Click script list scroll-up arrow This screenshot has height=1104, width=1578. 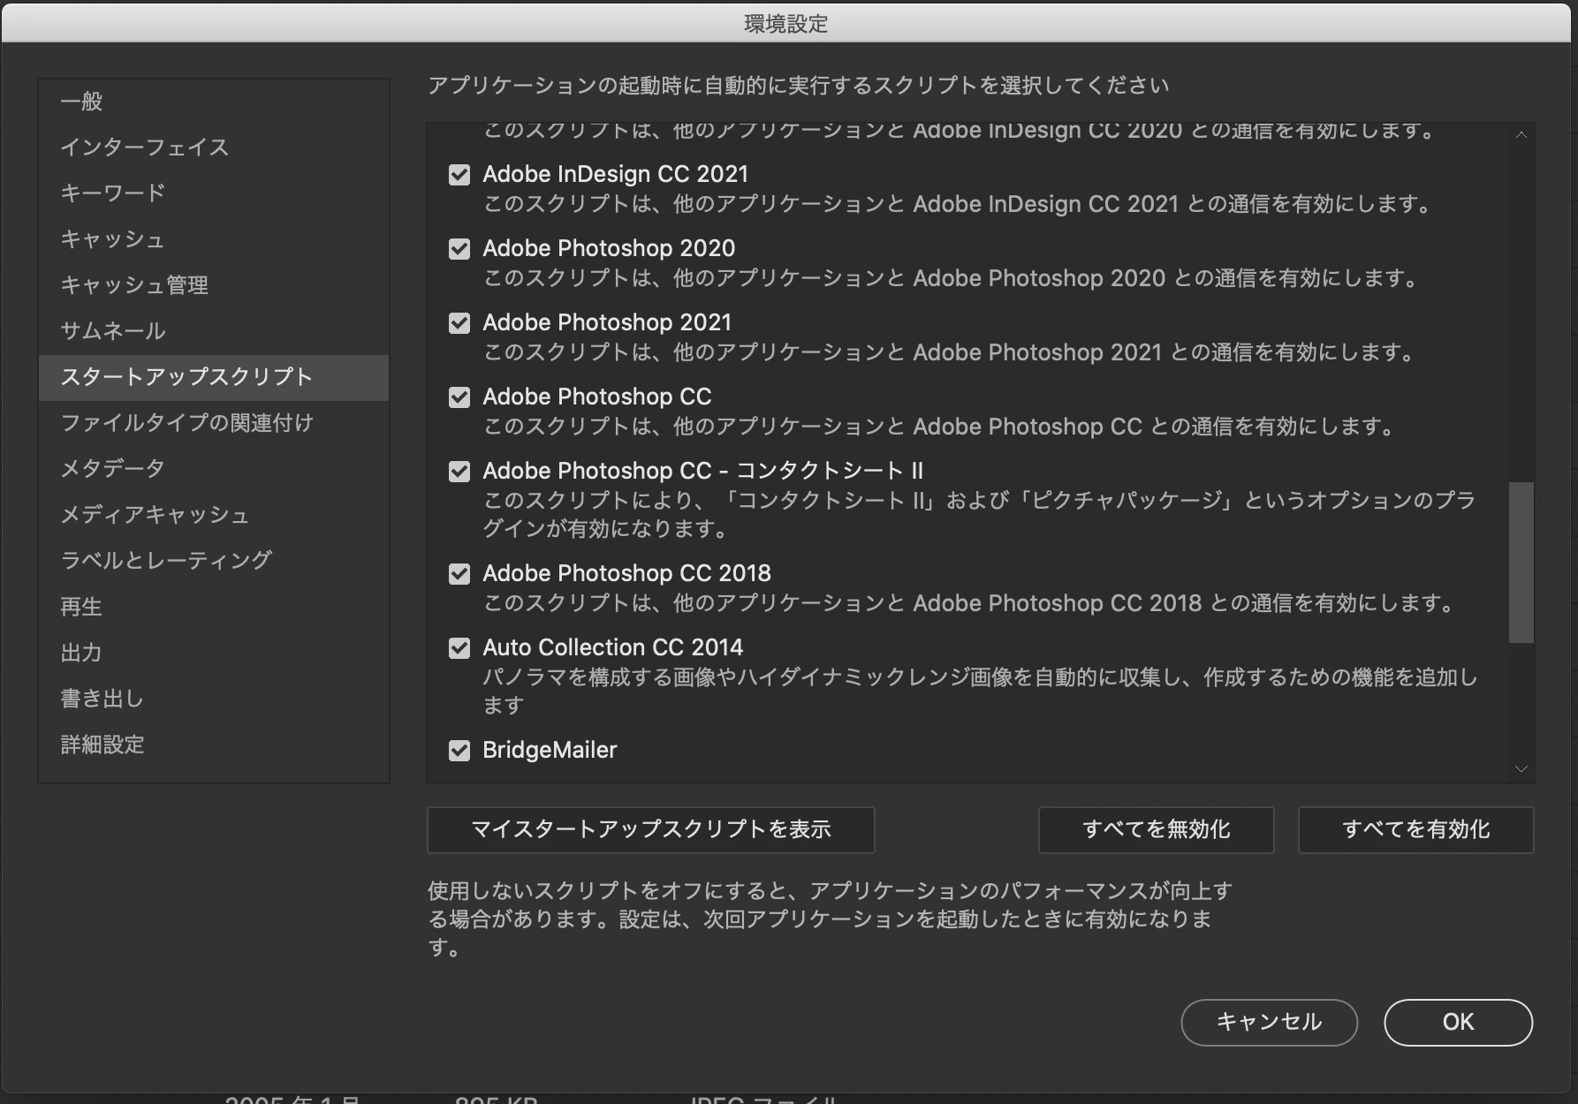coord(1521,135)
